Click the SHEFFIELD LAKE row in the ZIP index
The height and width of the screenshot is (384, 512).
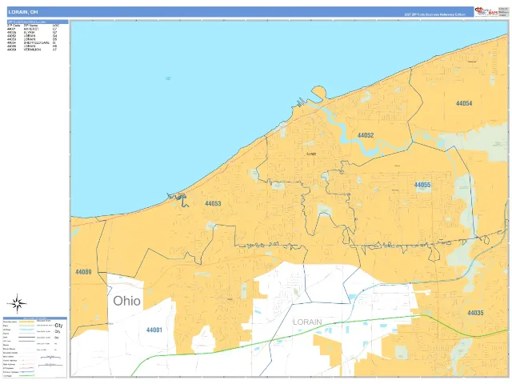[x=32, y=42]
